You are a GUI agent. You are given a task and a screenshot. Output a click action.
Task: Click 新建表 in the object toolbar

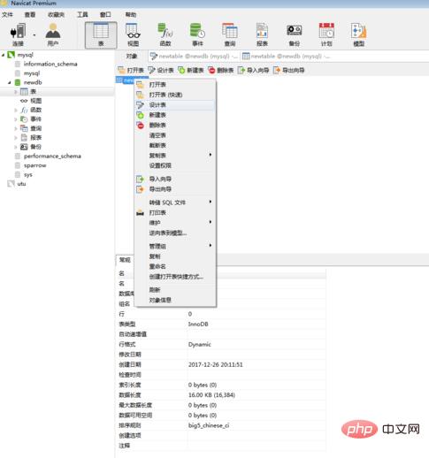pyautogui.click(x=191, y=70)
